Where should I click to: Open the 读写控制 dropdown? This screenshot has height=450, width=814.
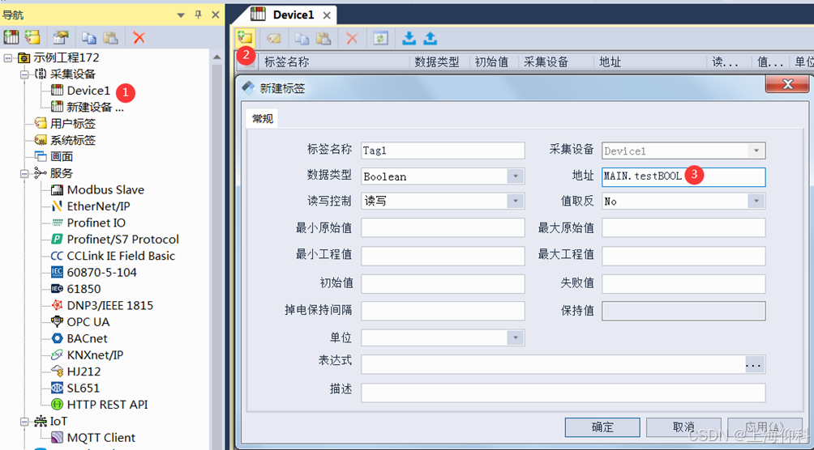tap(515, 201)
